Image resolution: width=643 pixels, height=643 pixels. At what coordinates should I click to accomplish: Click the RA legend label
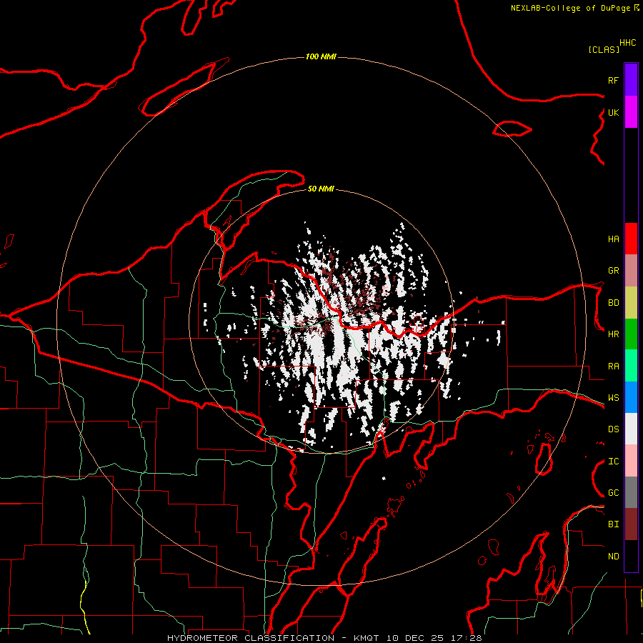tap(613, 366)
